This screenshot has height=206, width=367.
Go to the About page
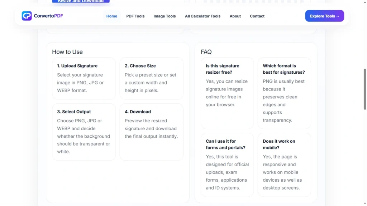235,16
